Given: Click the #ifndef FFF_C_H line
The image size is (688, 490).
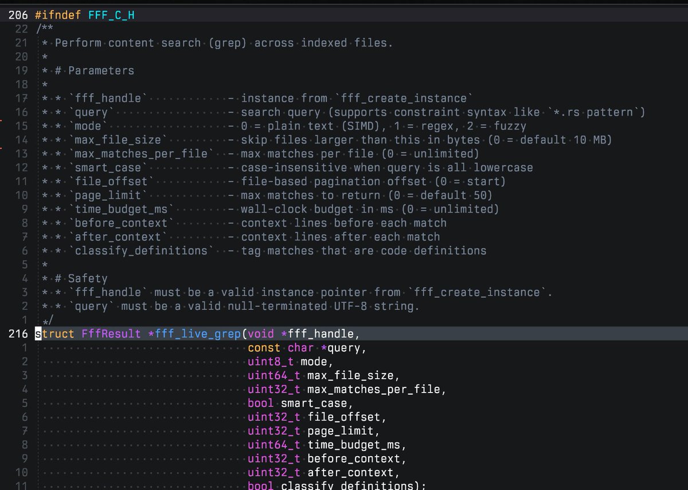Looking at the screenshot, I should coord(85,15).
